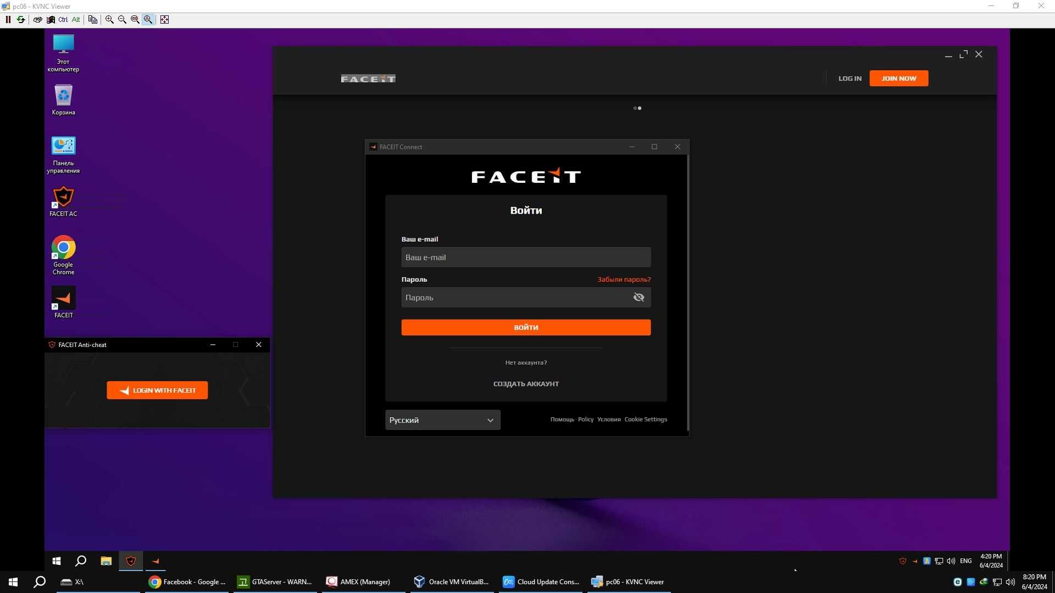Close the FACEIT Anti-cheat window
Image resolution: width=1055 pixels, height=593 pixels.
pyautogui.click(x=258, y=345)
